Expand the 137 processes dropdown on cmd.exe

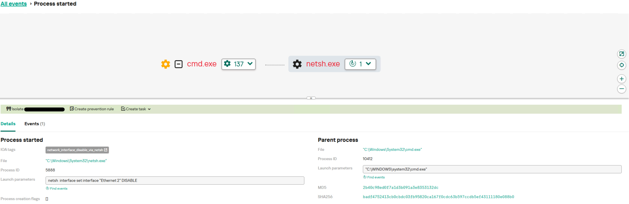(x=239, y=64)
